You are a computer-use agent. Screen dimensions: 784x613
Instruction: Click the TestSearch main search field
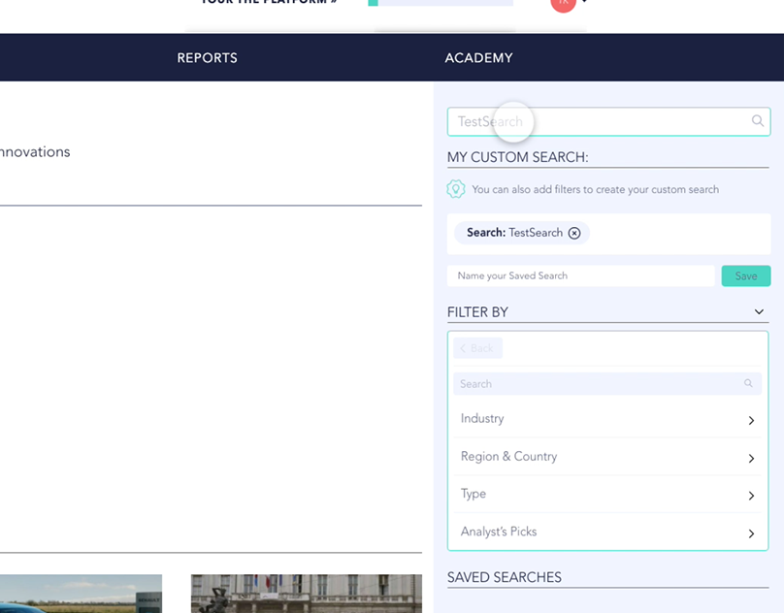(x=608, y=121)
